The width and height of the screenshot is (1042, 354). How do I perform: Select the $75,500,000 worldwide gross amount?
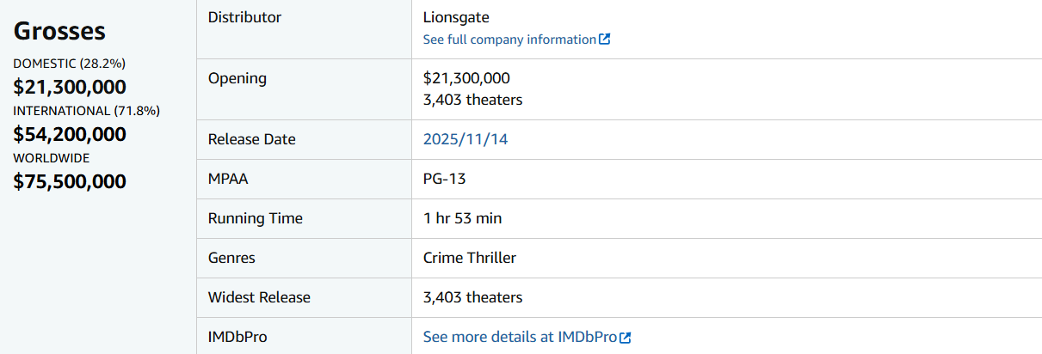click(70, 181)
